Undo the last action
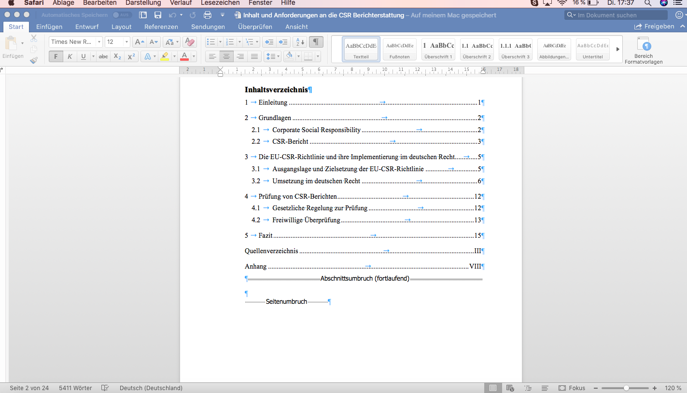687x393 pixels. [x=172, y=15]
